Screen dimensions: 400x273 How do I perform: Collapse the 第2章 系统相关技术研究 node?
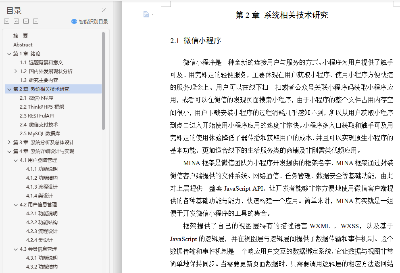9,89
